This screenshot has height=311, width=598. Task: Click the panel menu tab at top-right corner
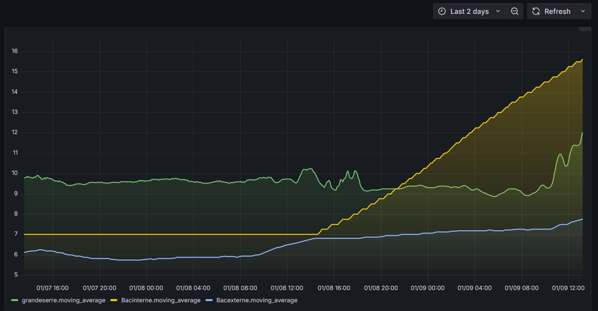pos(585,28)
